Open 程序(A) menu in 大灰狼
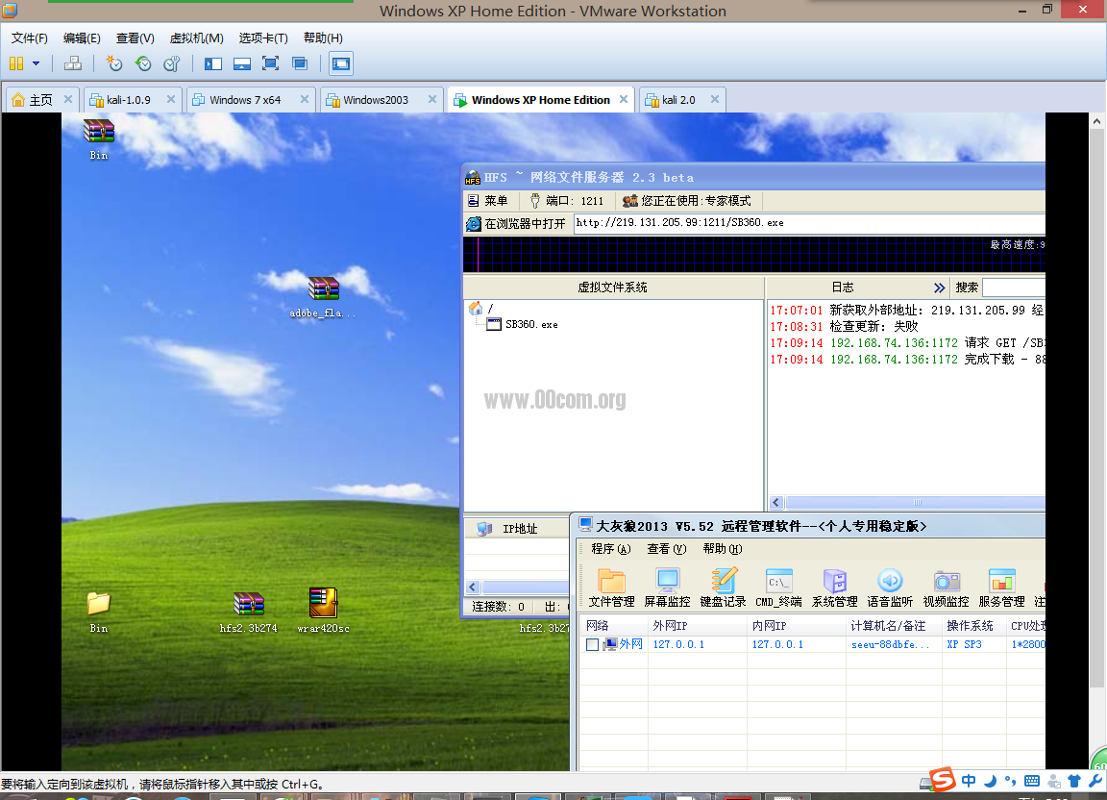This screenshot has height=800, width=1107. coord(611,549)
